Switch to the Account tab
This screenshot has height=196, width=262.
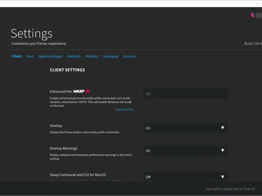click(x=130, y=56)
